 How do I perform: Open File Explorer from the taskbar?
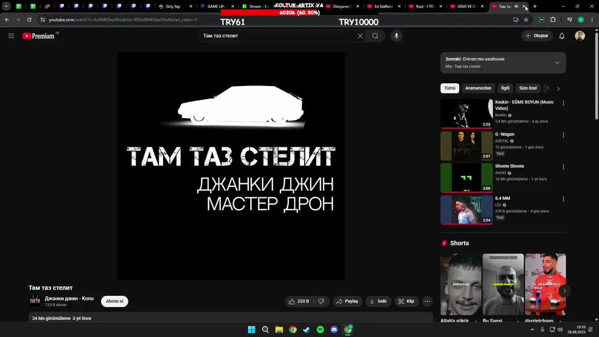[279, 330]
